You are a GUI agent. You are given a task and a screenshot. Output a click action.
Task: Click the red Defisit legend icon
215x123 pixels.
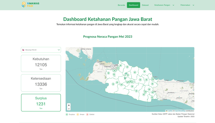87,114
